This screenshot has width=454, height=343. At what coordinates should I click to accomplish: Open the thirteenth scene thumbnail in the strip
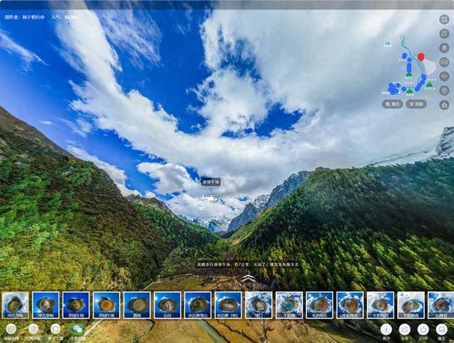(x=380, y=305)
